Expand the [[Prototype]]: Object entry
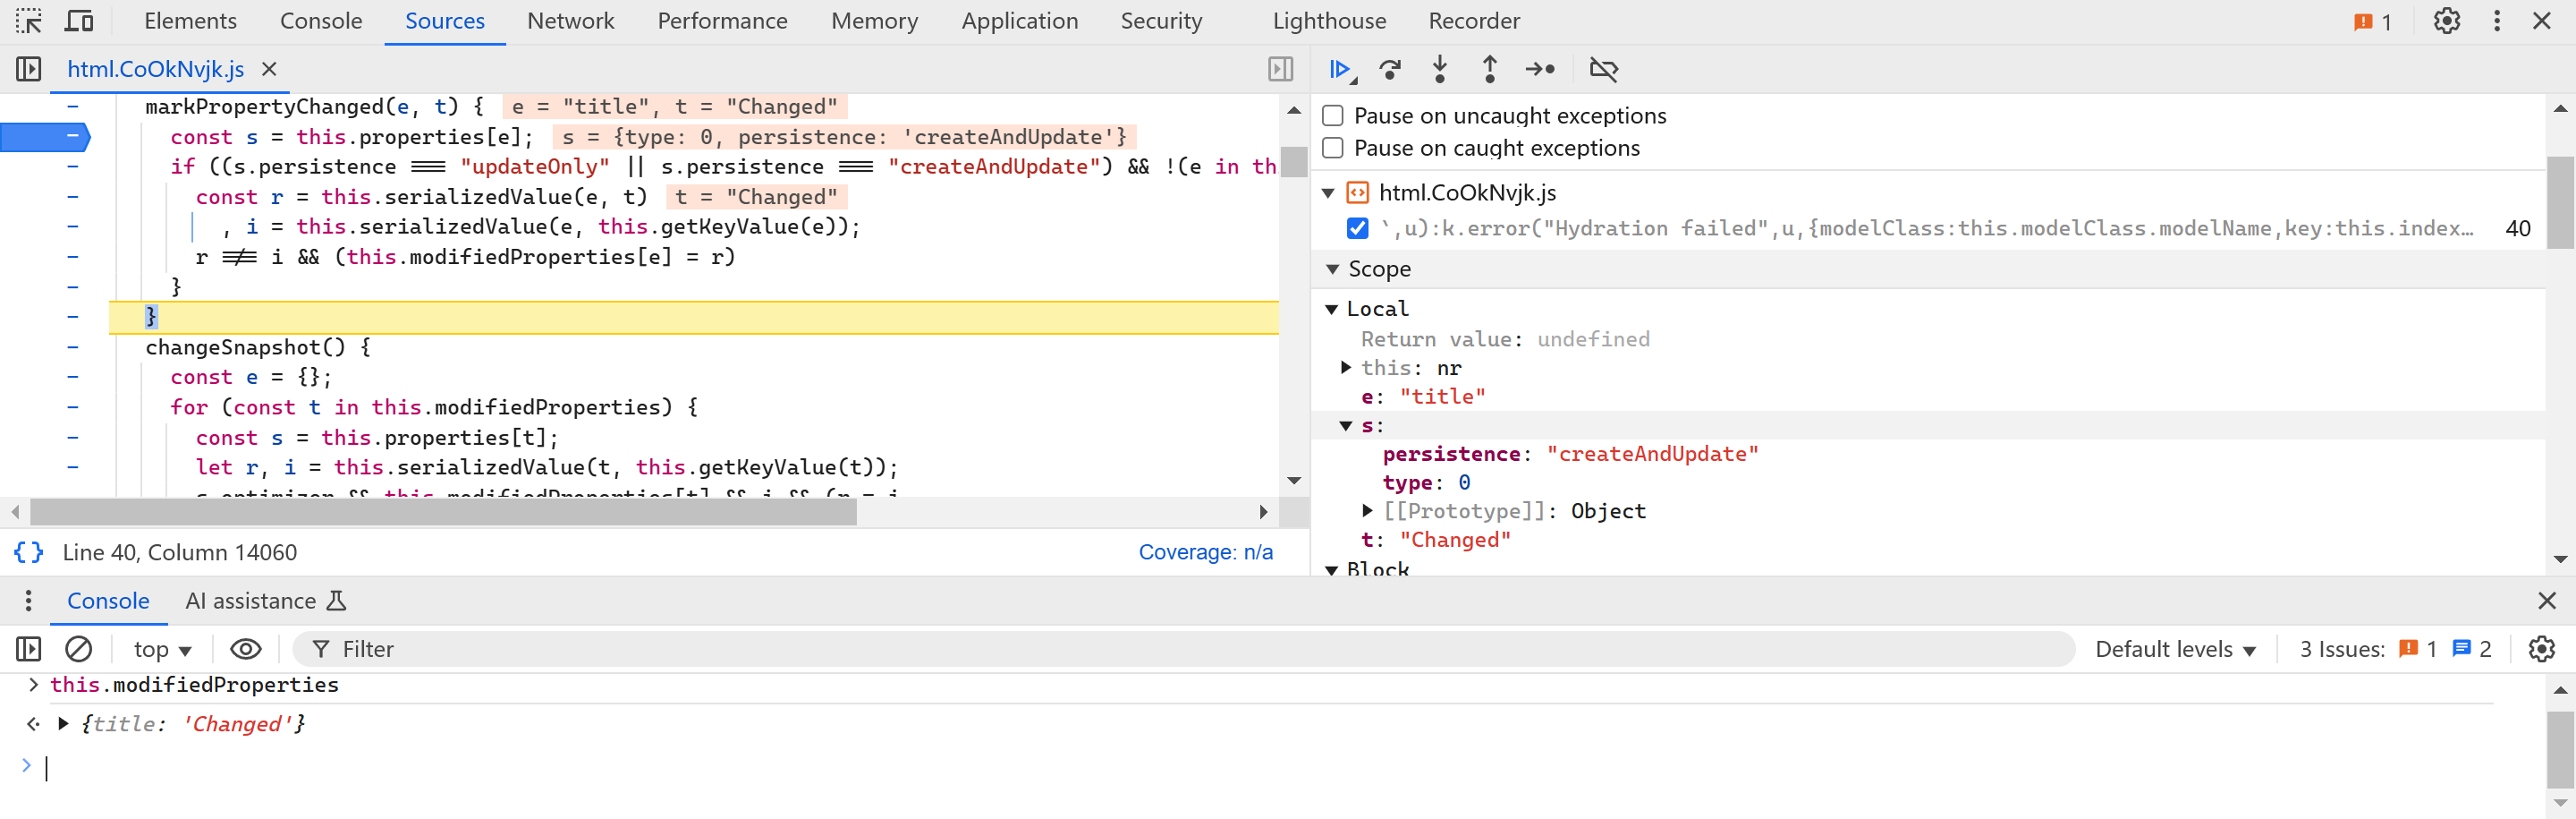 click(1368, 510)
